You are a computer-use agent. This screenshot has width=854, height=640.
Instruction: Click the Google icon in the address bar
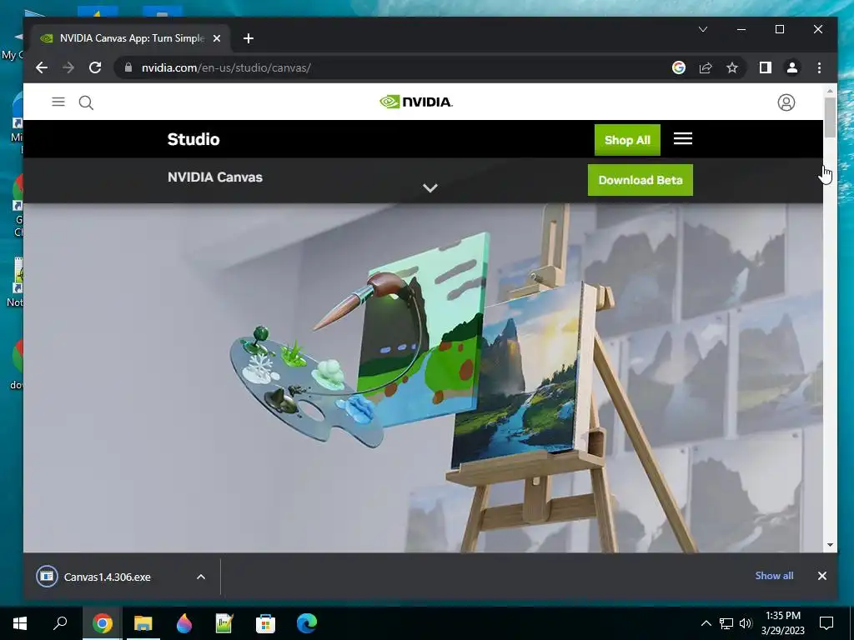[679, 67]
